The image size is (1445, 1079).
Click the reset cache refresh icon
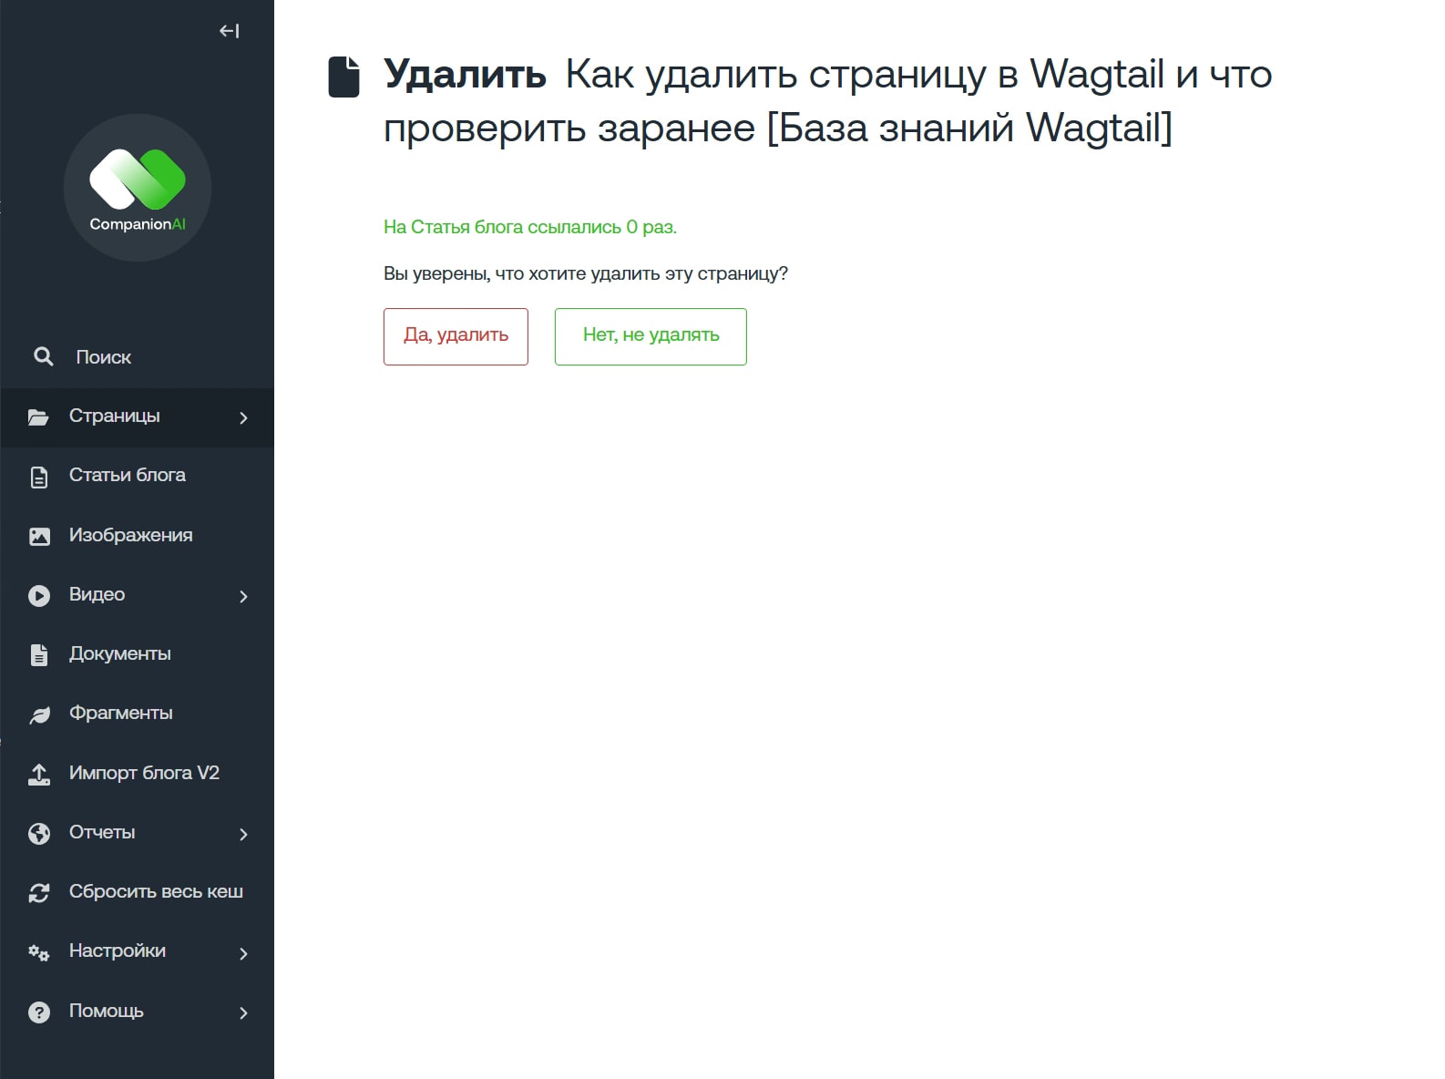(x=39, y=893)
